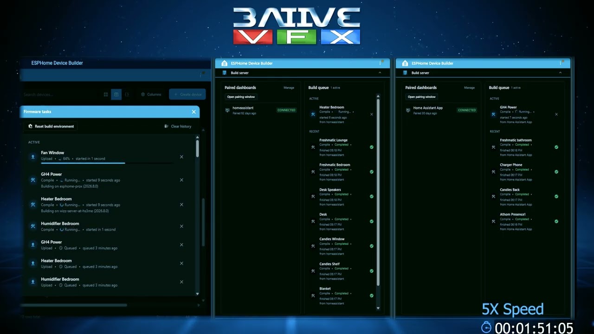This screenshot has height=334, width=594.
Task: Switch to grid card view in device list
Action: coord(106,94)
